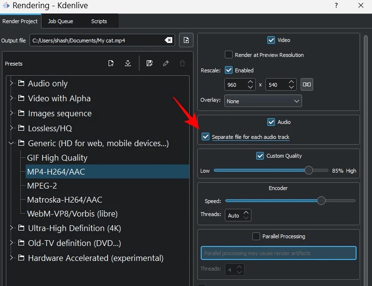Click the aspect ratio lock icon

307,84
